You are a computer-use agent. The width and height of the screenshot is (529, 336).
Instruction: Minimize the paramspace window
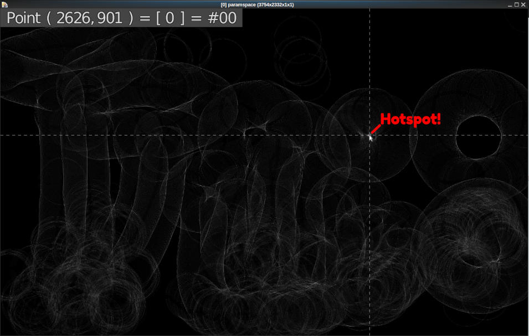[x=510, y=5]
